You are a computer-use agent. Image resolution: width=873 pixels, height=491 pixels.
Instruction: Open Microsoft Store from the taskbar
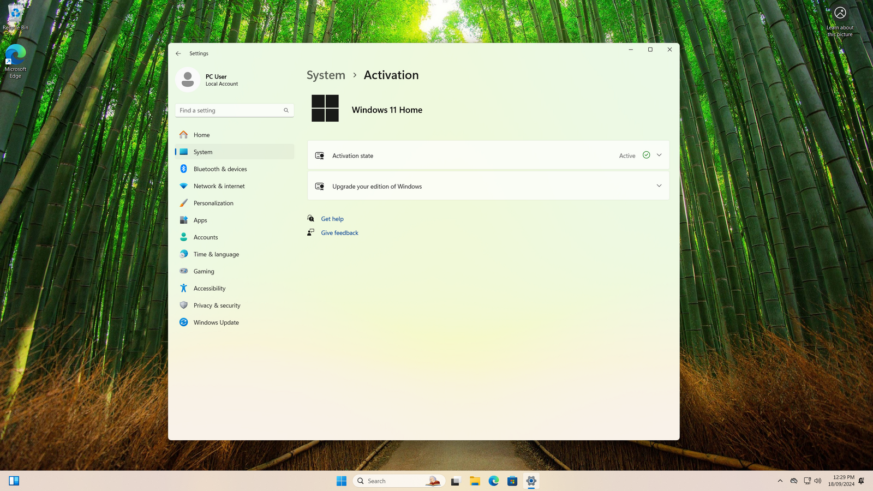[x=512, y=481]
